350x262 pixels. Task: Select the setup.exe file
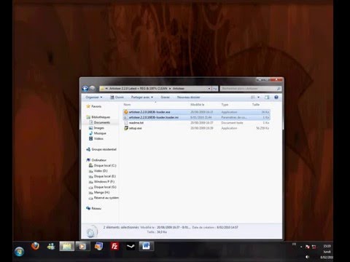pyautogui.click(x=196, y=128)
